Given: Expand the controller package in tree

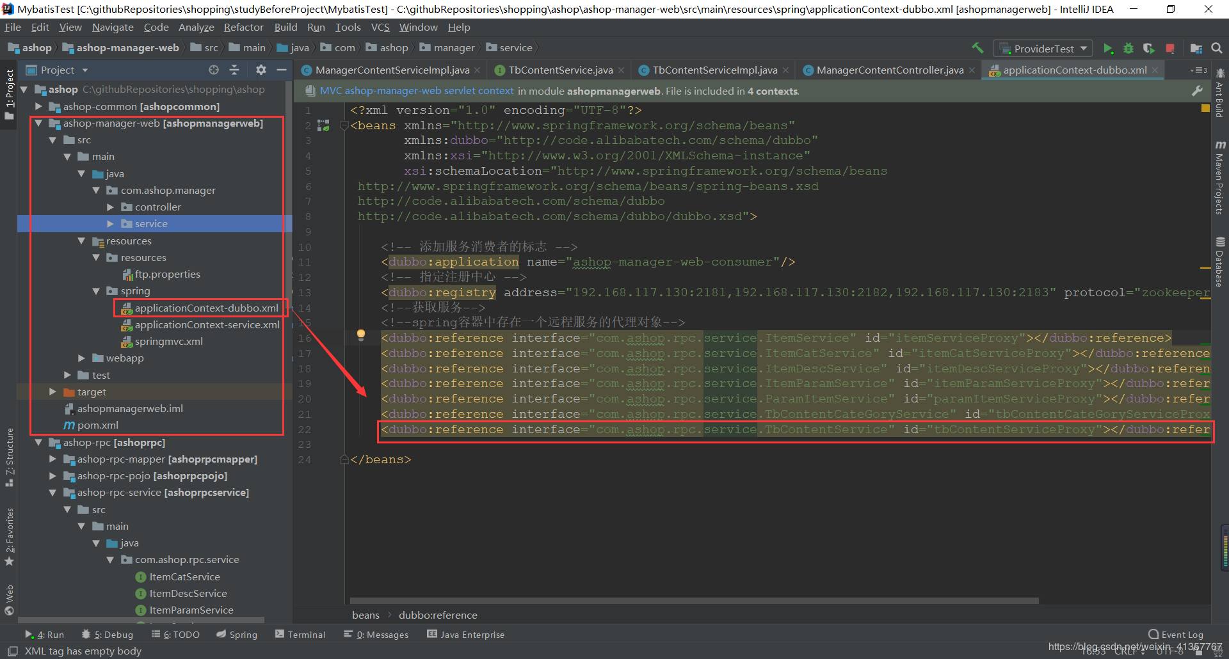Looking at the screenshot, I should coord(110,207).
